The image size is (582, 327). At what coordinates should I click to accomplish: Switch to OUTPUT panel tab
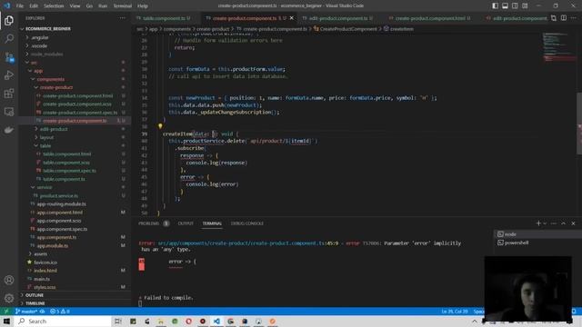coord(186,223)
